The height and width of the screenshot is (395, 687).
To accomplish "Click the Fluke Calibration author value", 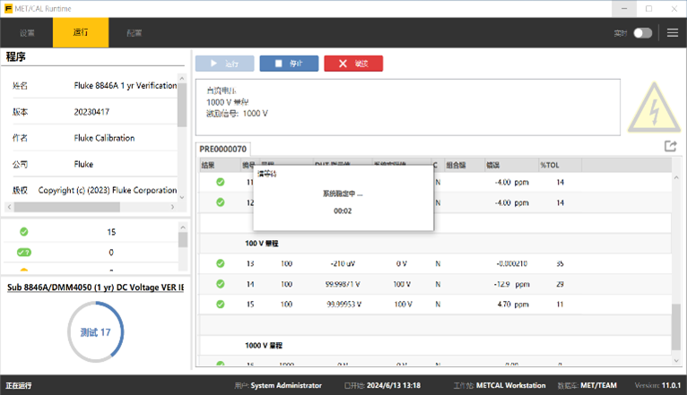I will (x=104, y=138).
